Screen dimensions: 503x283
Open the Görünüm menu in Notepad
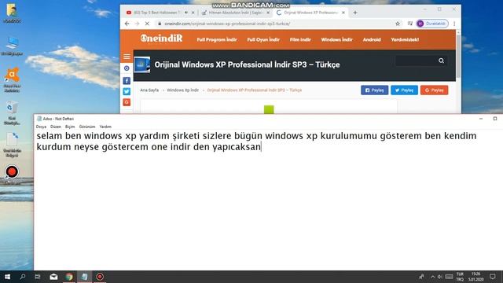tap(87, 127)
